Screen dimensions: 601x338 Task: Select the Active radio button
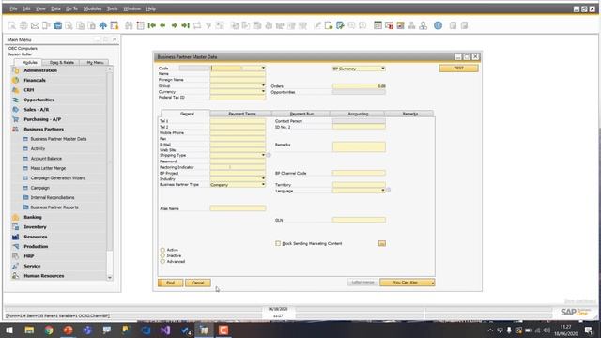point(162,250)
